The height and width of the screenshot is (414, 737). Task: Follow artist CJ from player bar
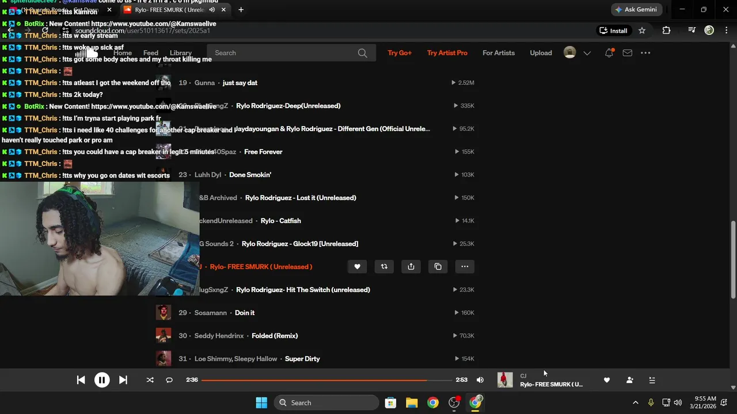coord(629,380)
